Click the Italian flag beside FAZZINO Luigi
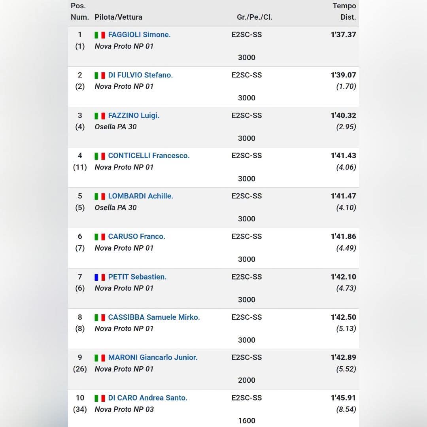The height and width of the screenshot is (427, 427). coord(100,116)
